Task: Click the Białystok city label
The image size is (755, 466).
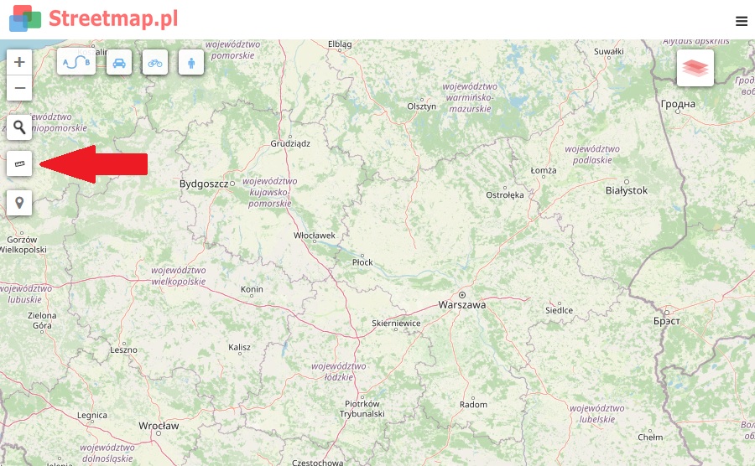Action: (x=627, y=190)
